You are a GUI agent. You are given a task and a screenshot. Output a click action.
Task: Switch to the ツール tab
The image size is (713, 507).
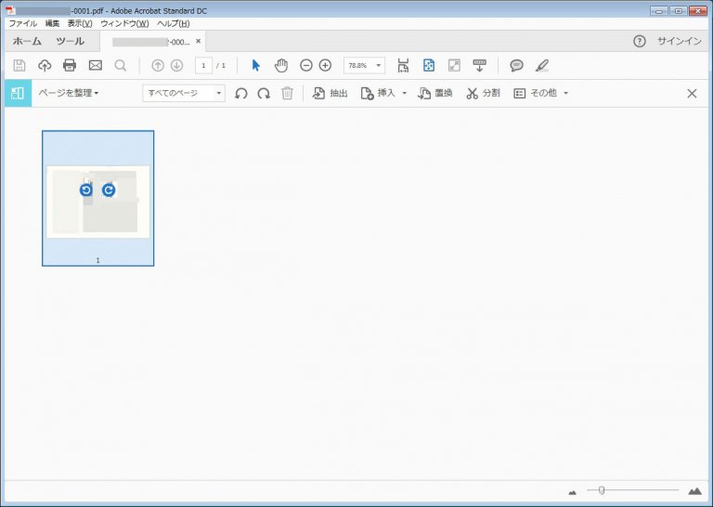tap(70, 42)
